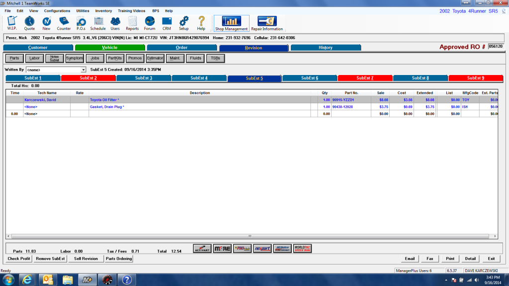The image size is (509, 286).
Task: Switch to the Vehicle tab
Action: pyautogui.click(x=110, y=48)
